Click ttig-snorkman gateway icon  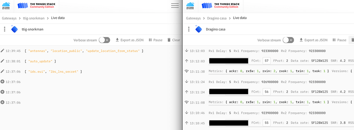[15, 29]
